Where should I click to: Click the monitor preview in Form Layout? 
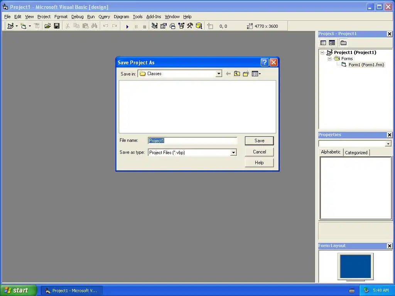click(355, 267)
